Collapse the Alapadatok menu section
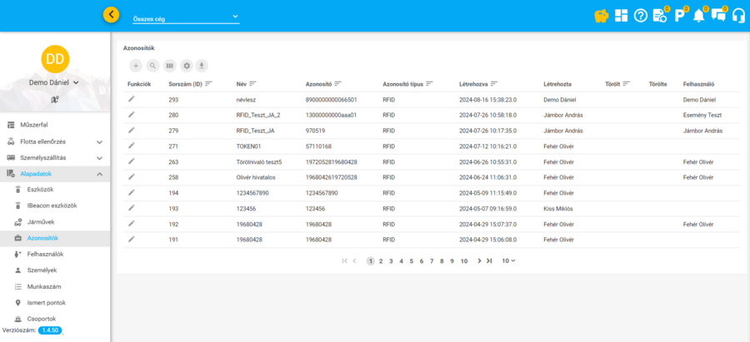The height and width of the screenshot is (342, 750). (x=99, y=174)
